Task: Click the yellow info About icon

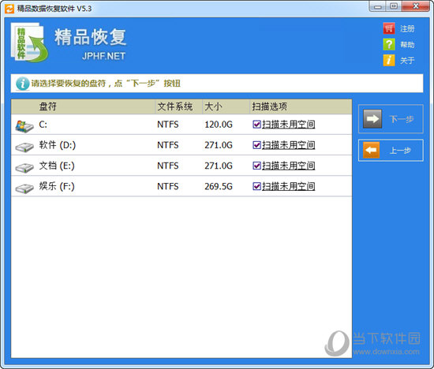Action: tap(389, 60)
